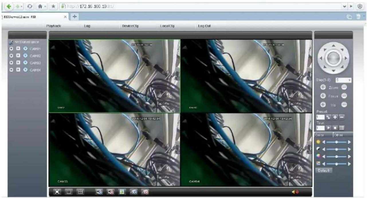Toggle main stream circle icon for CAM01
367x198 pixels.
click(12, 49)
